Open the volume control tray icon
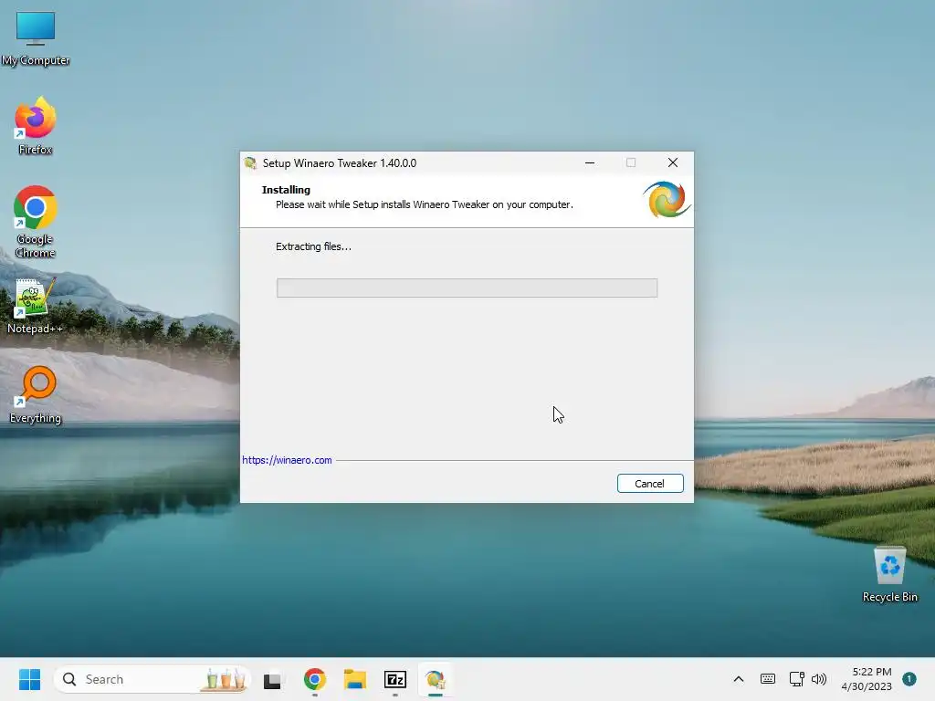The image size is (935, 701). point(819,679)
